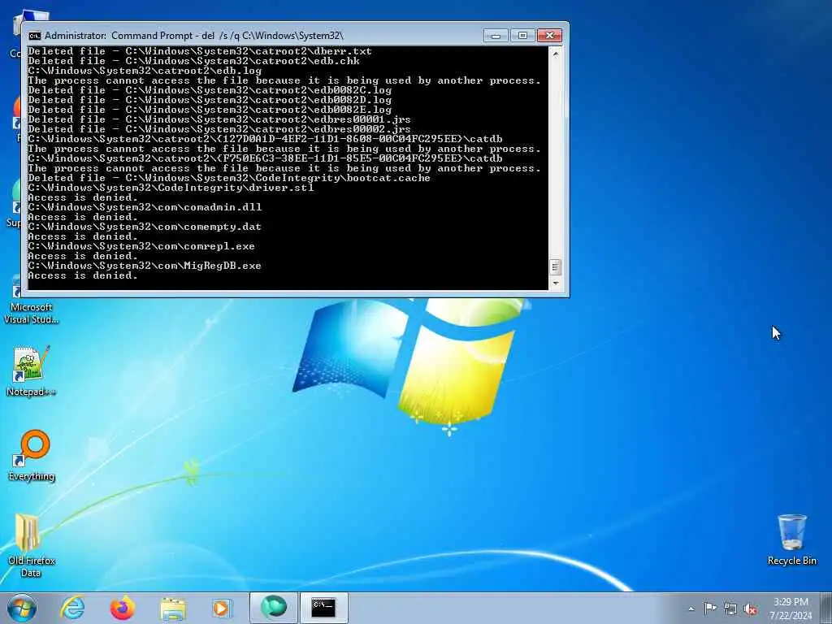Viewport: 832px width, 624px height.
Task: Open the Notepad++ desktop shortcut
Action: 31,371
